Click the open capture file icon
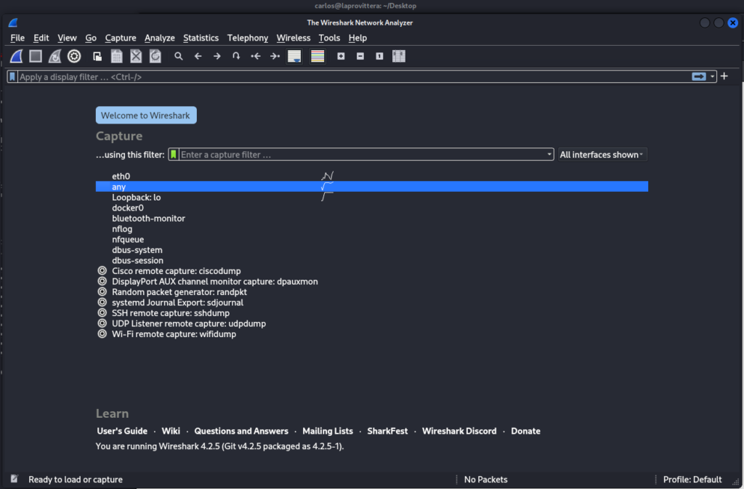This screenshot has width=744, height=489. [97, 56]
